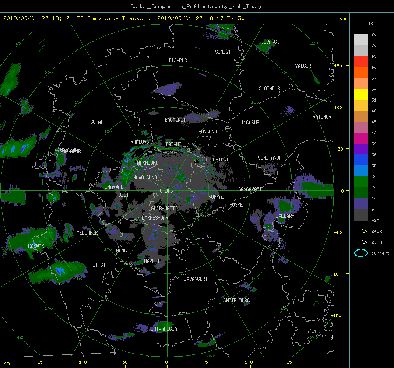Screen dimensions: 394x368
Task: Click the RAMDURG city label
Action: (140, 142)
